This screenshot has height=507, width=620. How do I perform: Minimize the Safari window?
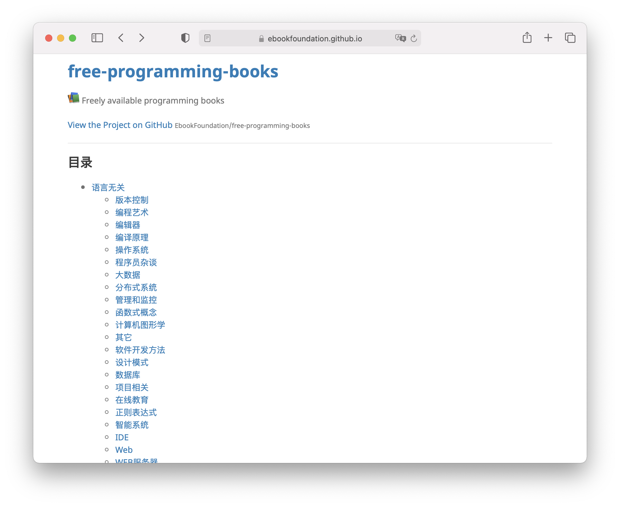61,38
